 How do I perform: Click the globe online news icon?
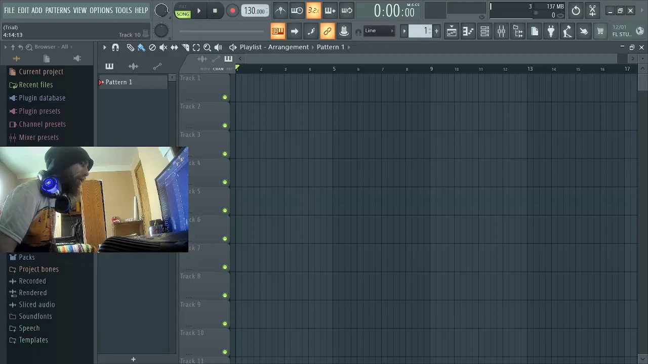[x=640, y=31]
